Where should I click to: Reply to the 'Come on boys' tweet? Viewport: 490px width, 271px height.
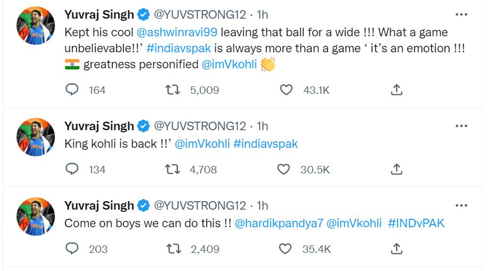point(72,249)
